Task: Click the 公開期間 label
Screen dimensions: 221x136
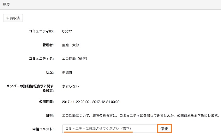Action: click(x=45, y=102)
